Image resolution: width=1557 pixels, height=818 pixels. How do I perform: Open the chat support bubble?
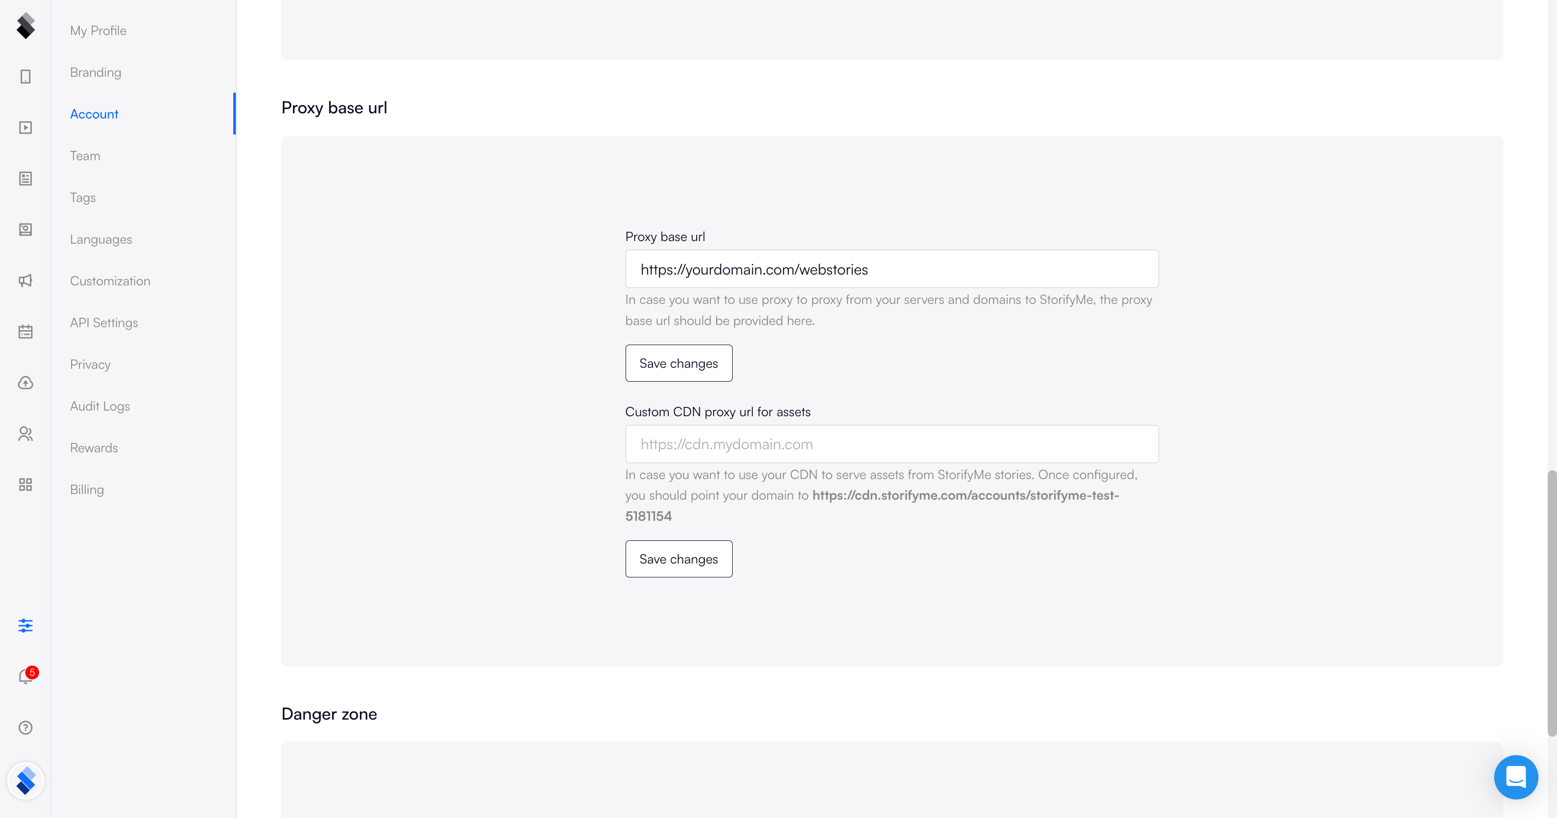[x=1515, y=777]
